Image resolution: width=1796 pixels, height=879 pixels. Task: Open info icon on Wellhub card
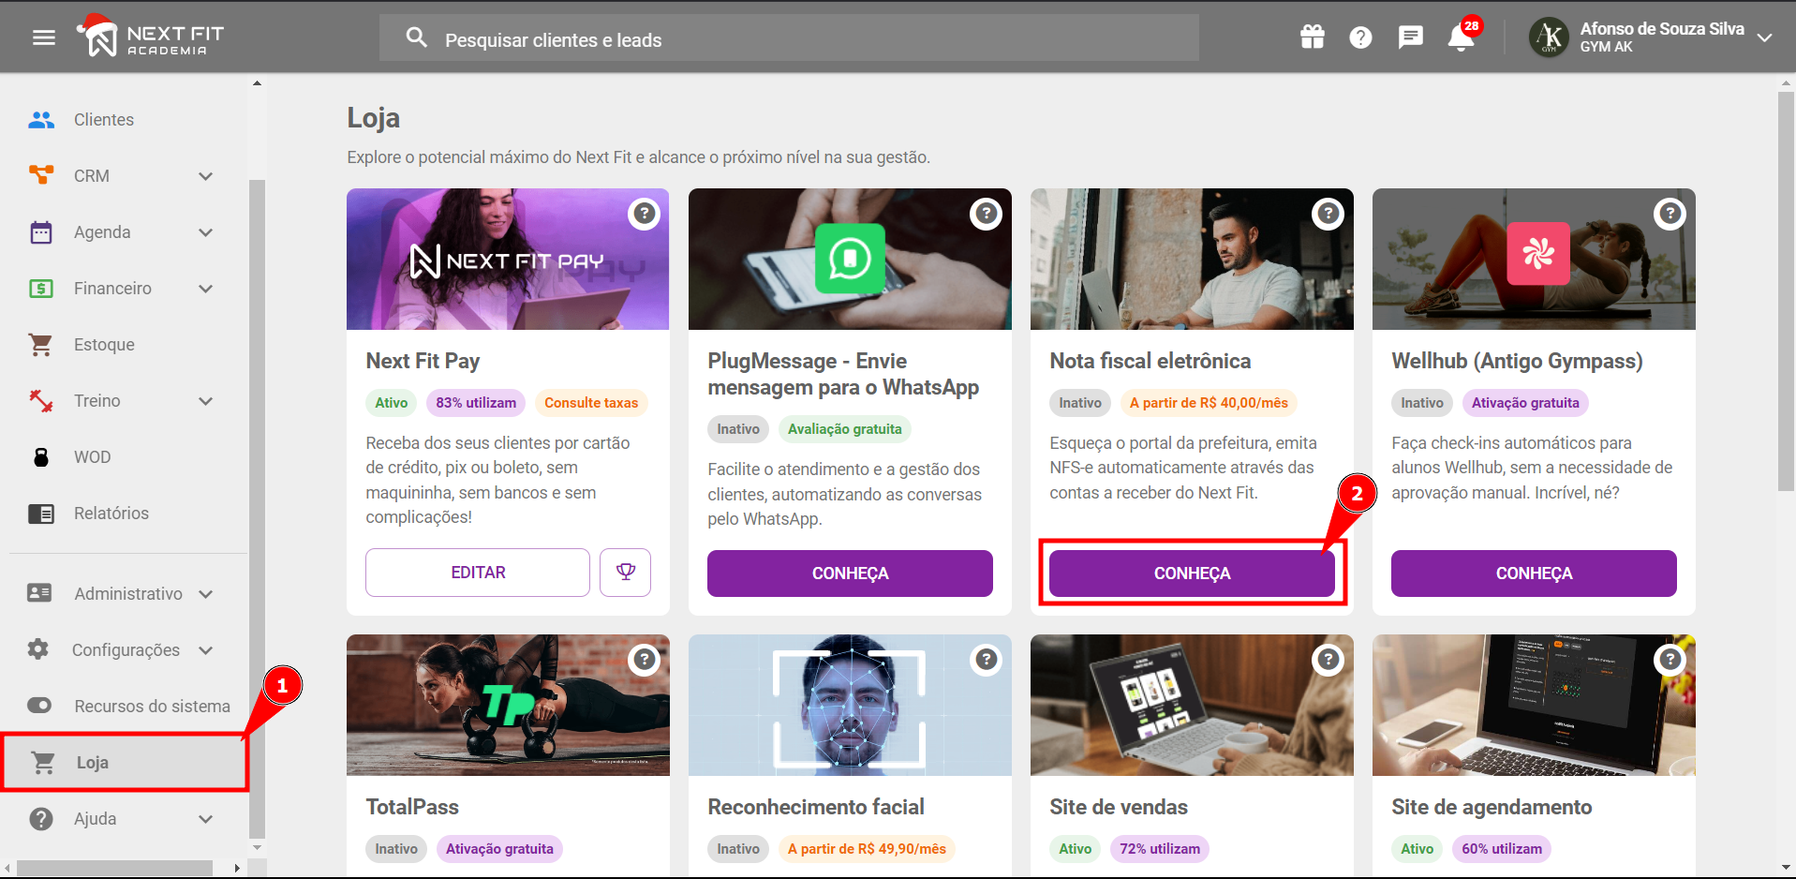point(1670,214)
